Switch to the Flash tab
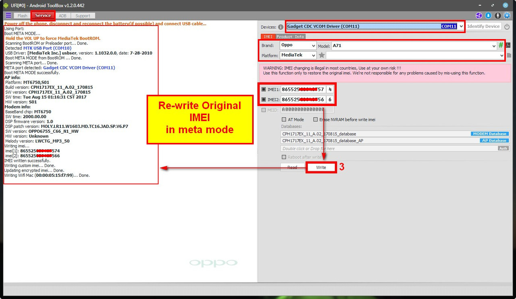Image resolution: width=516 pixels, height=299 pixels. (x=23, y=16)
